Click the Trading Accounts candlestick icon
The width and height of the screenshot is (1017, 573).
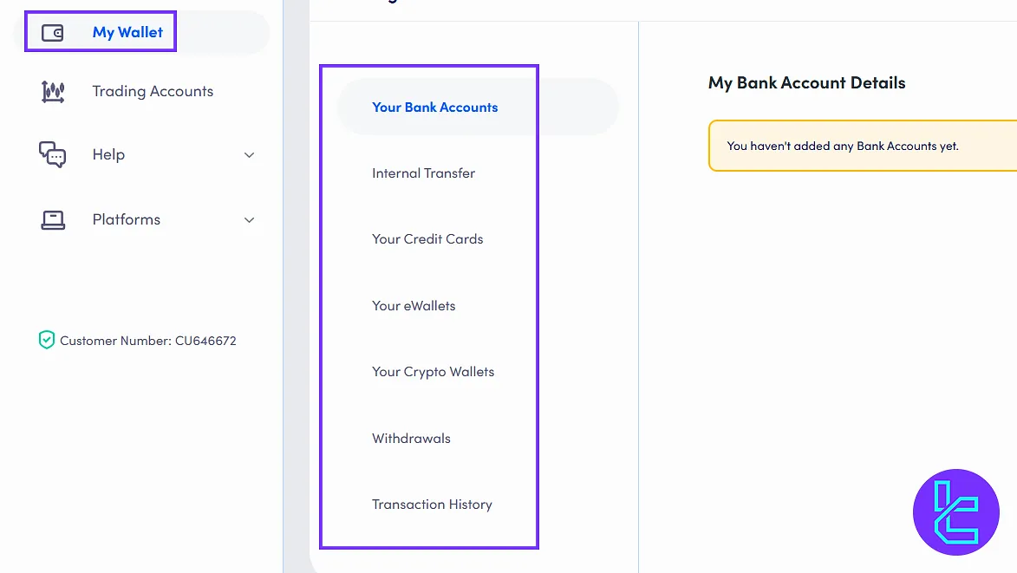53,92
